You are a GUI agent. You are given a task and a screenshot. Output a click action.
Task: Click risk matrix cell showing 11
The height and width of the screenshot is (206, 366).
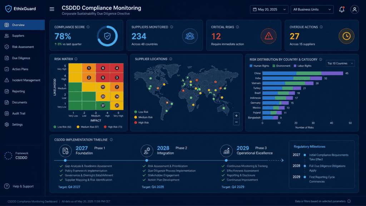[103, 87]
